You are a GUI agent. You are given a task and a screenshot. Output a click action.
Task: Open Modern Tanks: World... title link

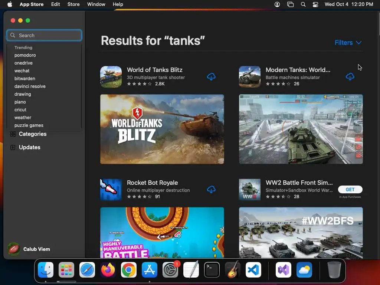[298, 70]
